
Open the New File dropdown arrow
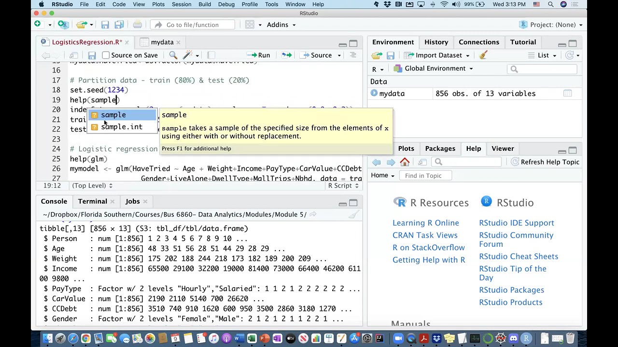[x=49, y=25]
